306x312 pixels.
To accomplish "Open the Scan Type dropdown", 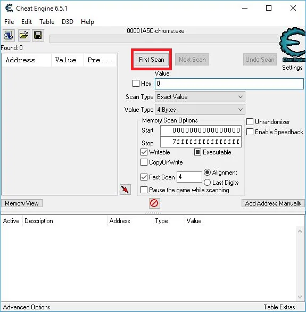I will click(200, 97).
